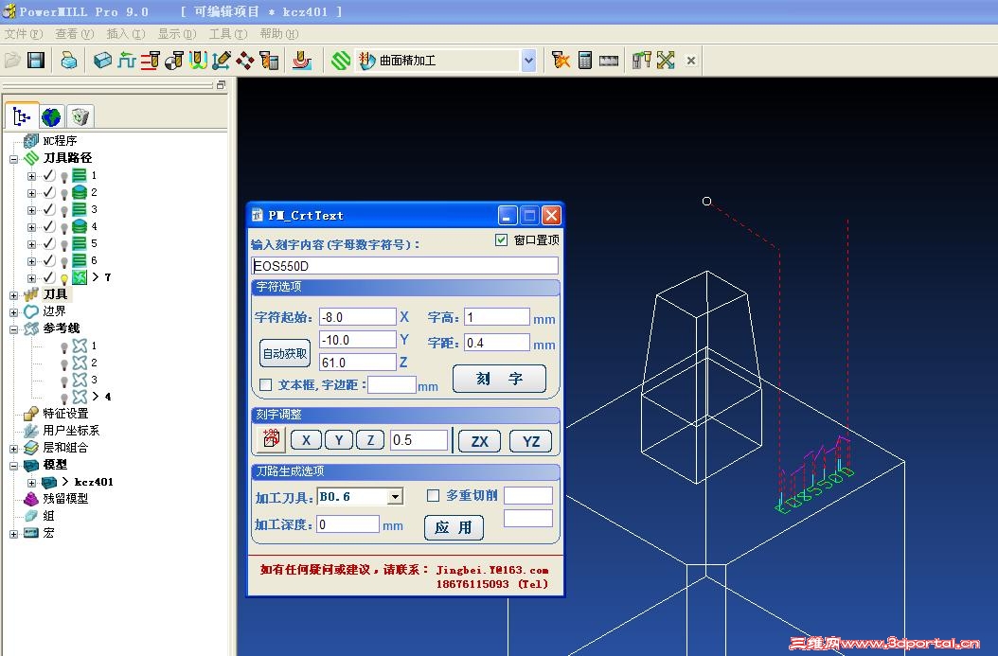Click the Z adjust button
The width and height of the screenshot is (998, 656).
(x=370, y=440)
